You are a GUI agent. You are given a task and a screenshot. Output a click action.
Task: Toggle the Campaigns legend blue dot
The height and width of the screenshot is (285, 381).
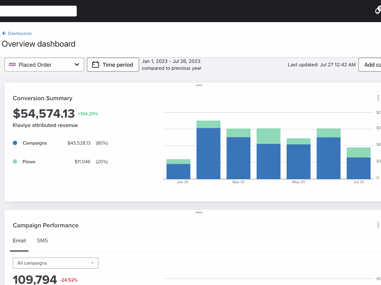click(x=15, y=143)
